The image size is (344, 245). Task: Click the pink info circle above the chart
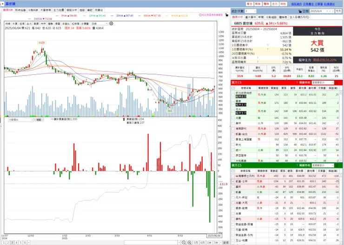200,15
